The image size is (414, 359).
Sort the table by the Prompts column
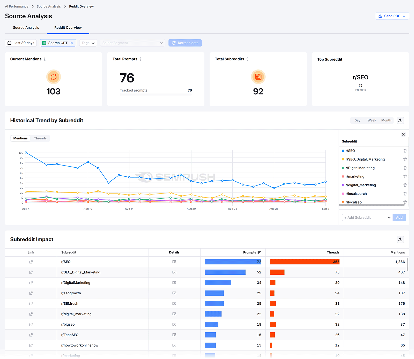pyautogui.click(x=260, y=252)
